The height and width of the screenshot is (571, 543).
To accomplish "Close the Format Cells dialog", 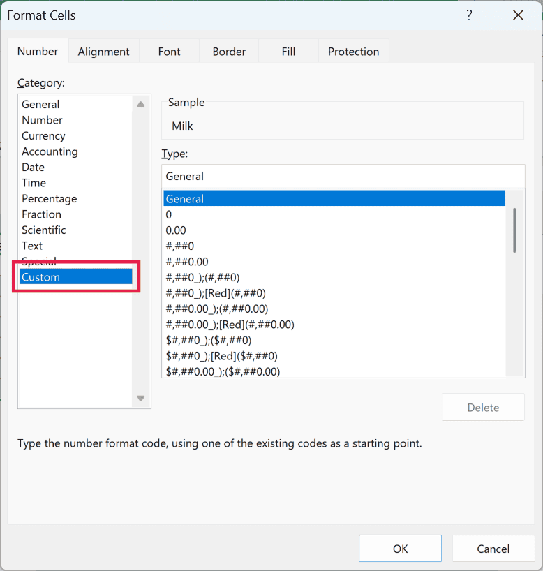I will 518,15.
